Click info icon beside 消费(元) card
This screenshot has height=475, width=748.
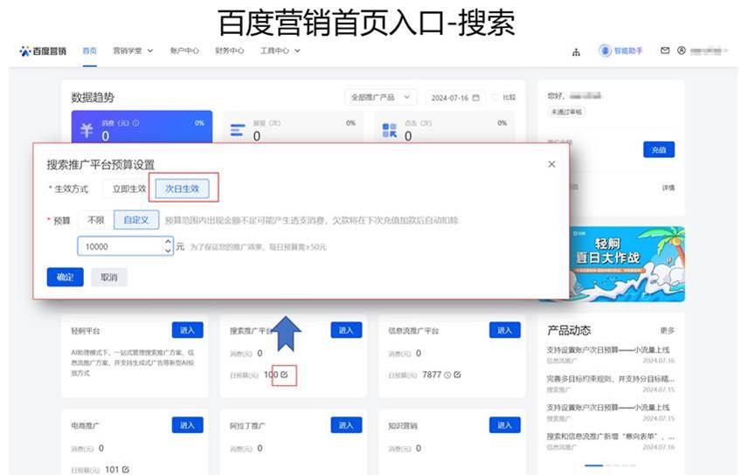click(x=136, y=123)
